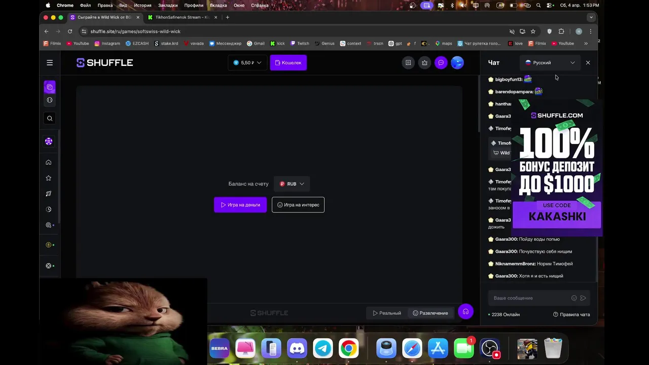Go to home via sidebar icon
The image size is (649, 365).
(x=49, y=162)
